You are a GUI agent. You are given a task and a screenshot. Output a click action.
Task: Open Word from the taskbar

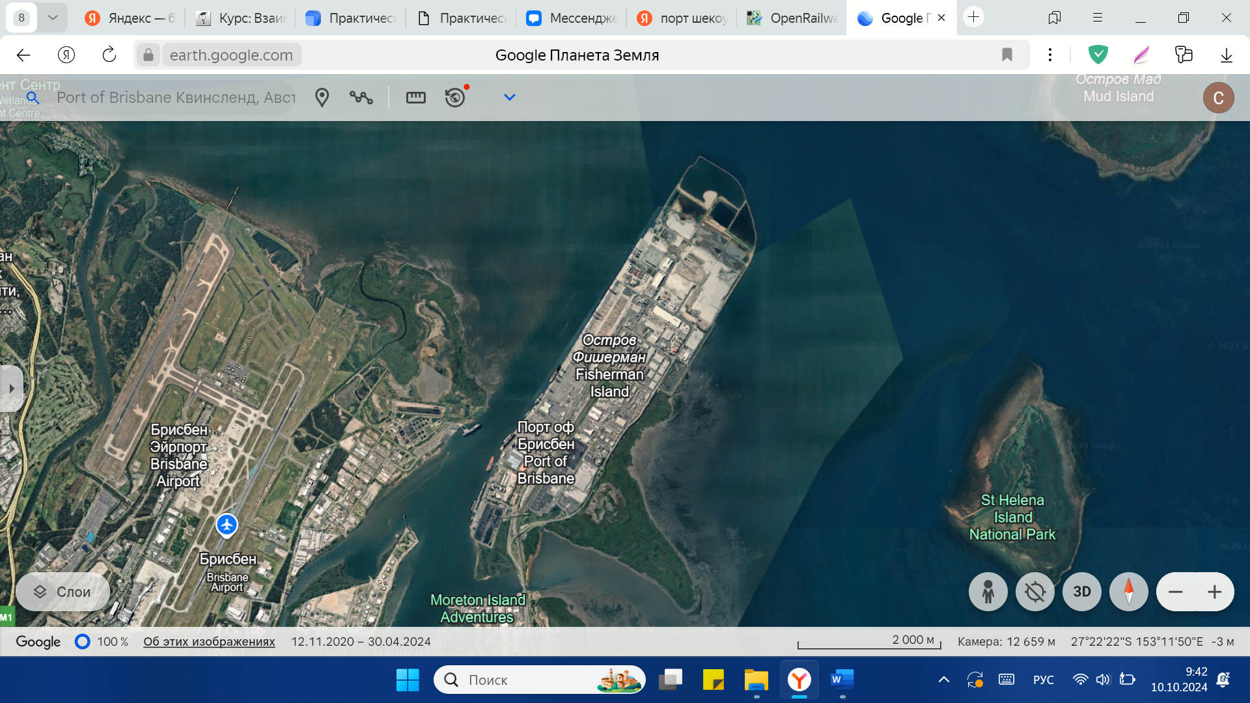(x=842, y=680)
